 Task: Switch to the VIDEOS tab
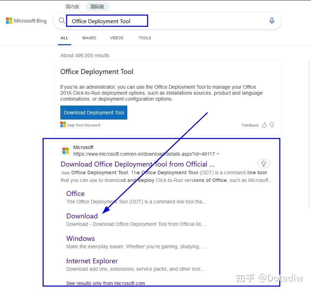[116, 38]
